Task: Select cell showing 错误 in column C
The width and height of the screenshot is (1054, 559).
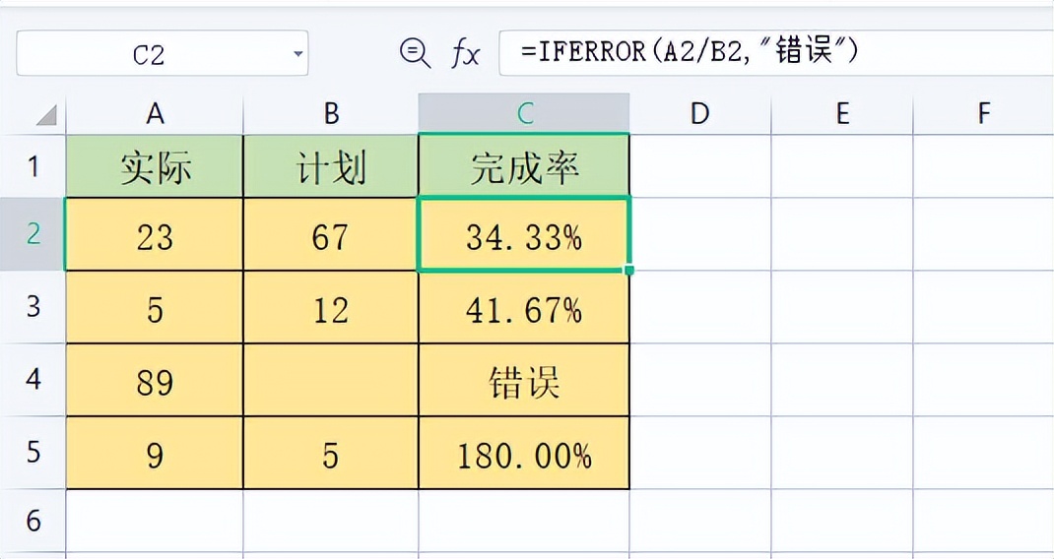Action: tap(524, 380)
